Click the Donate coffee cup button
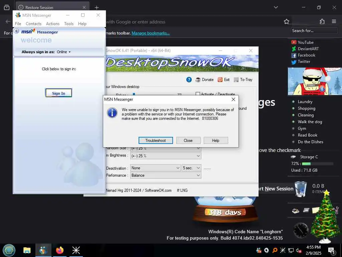This screenshot has height=257, width=342. pyautogui.click(x=204, y=80)
